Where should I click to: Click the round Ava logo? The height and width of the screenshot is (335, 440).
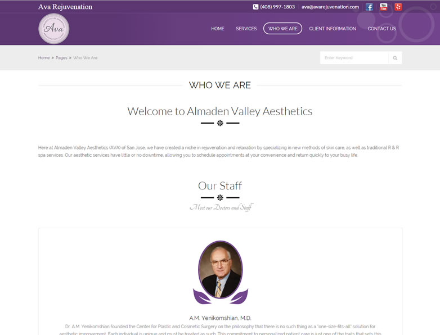[x=54, y=29]
